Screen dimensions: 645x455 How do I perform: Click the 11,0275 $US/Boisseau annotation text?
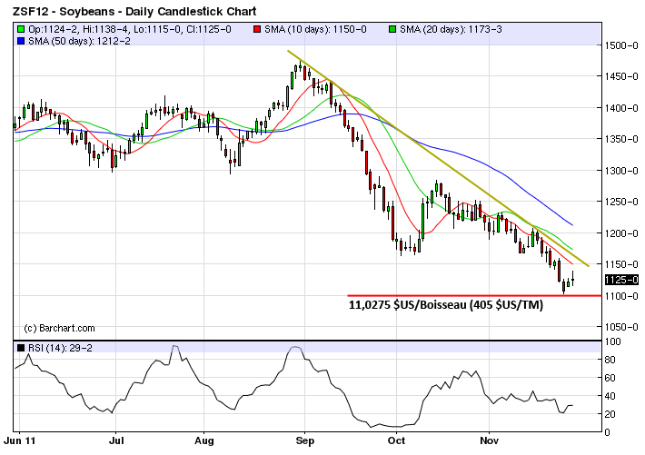pyautogui.click(x=445, y=307)
